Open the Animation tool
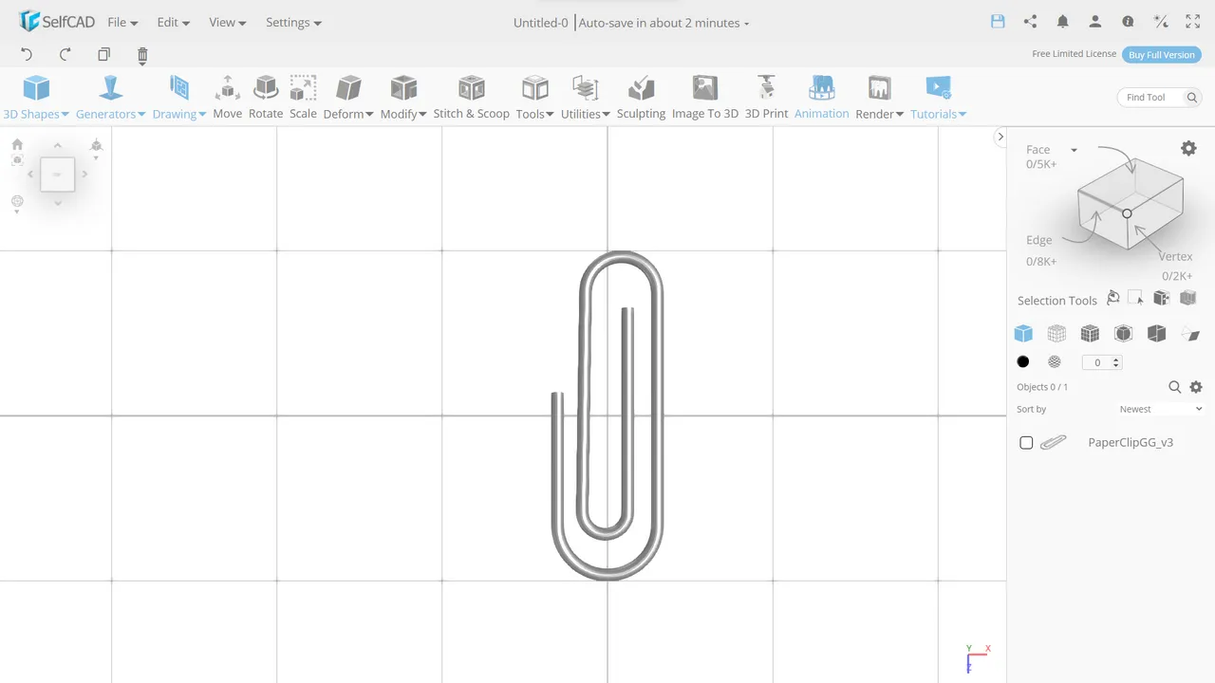1215x683 pixels. 822,98
